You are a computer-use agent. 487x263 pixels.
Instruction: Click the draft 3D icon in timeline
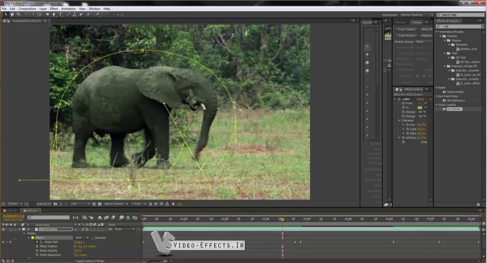coord(91,218)
